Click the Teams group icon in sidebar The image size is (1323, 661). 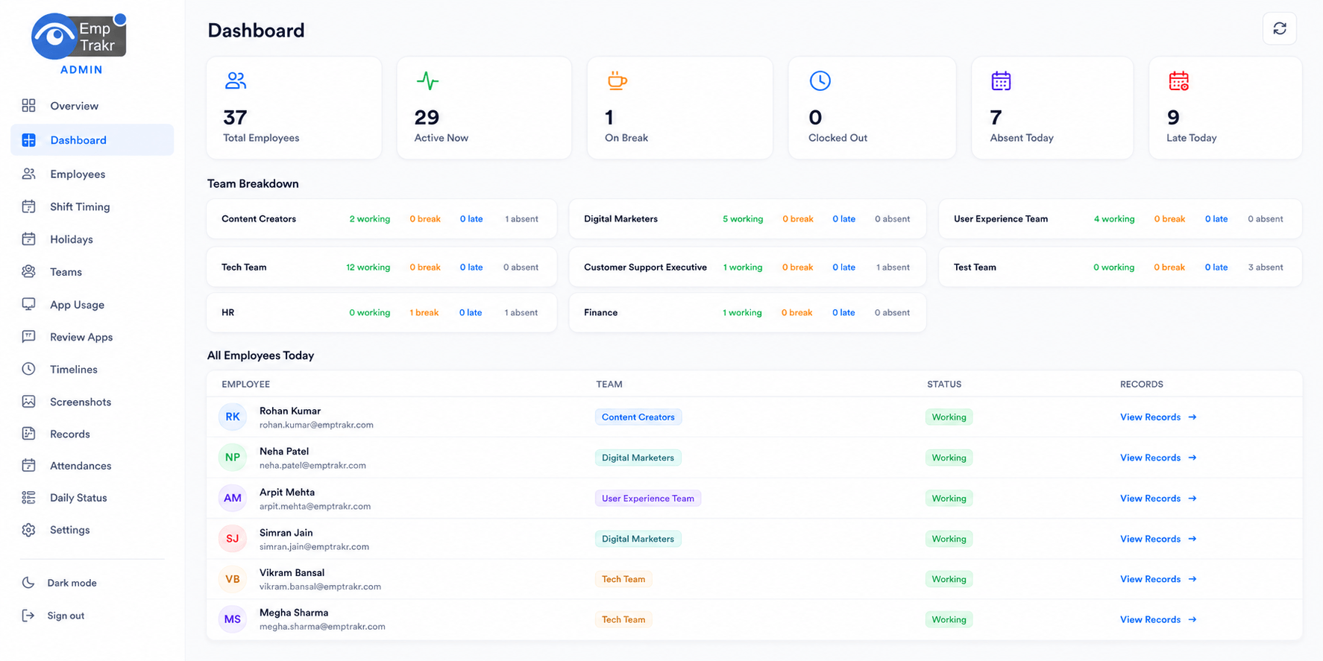tap(28, 272)
